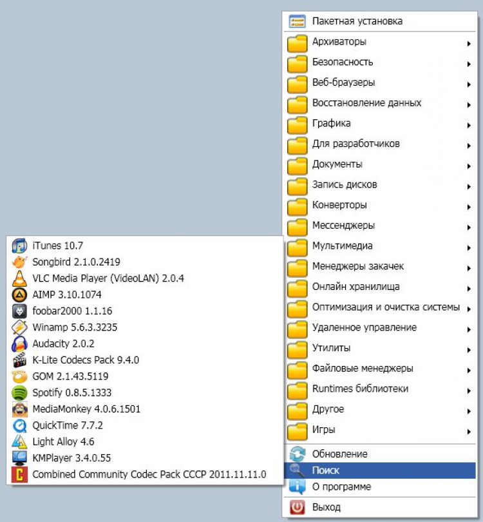
Task: Click the Поиск magnifier icon
Action: pos(297,470)
